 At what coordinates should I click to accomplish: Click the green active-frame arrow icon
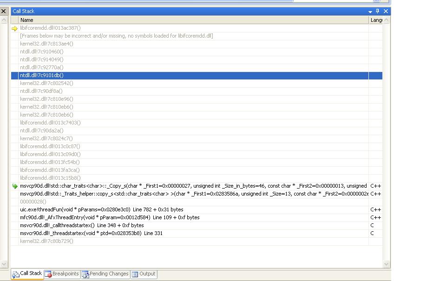pos(14,186)
